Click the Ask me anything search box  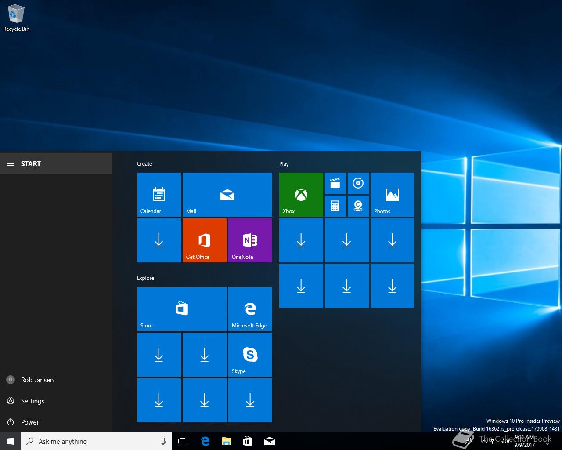click(97, 441)
